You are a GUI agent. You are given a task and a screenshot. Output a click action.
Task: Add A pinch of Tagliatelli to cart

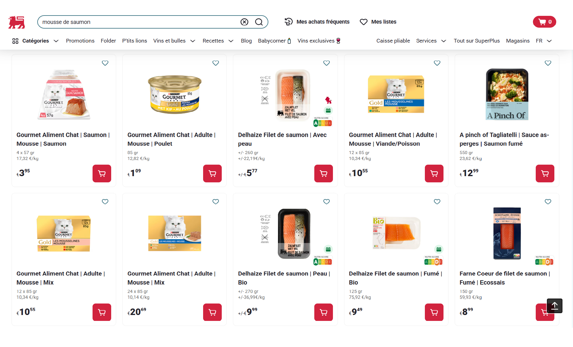545,173
